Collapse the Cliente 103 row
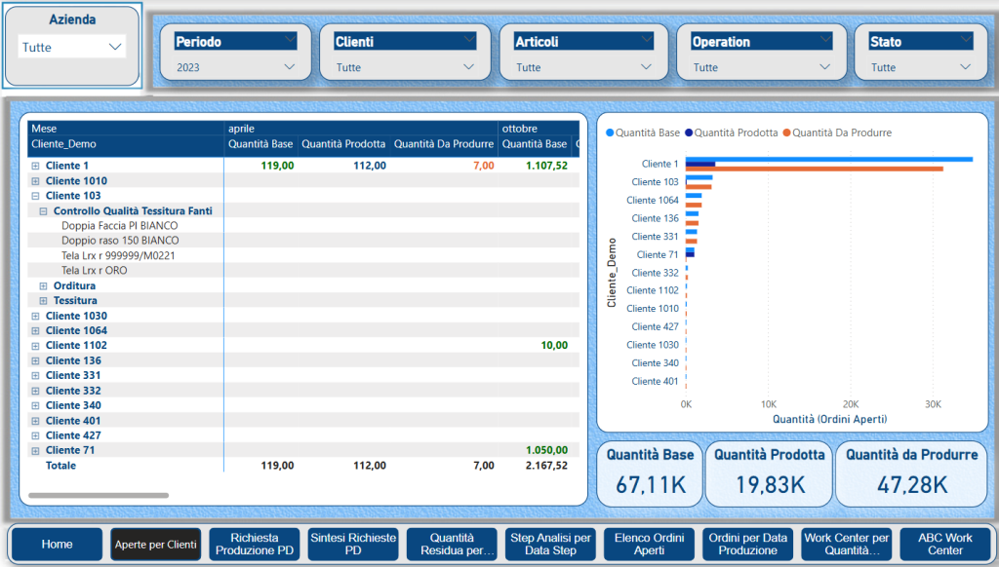Viewport: 999px width, 567px height. (35, 196)
